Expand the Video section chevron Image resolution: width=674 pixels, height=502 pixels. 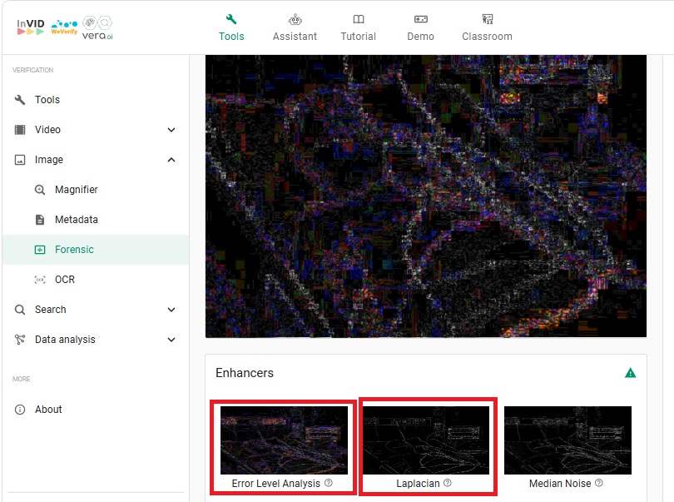171,130
